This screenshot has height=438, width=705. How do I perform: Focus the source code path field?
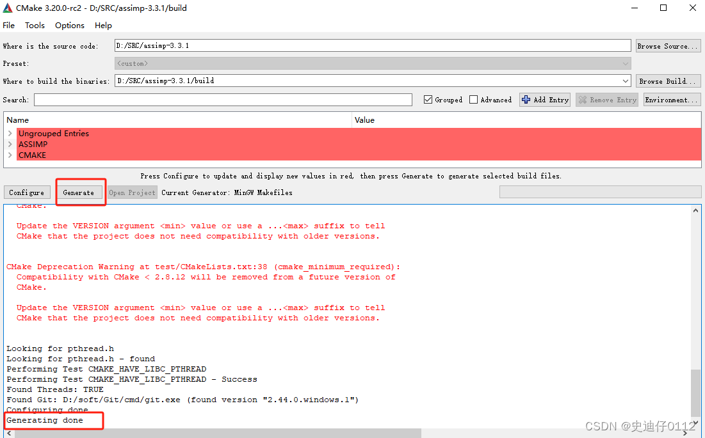(x=373, y=45)
